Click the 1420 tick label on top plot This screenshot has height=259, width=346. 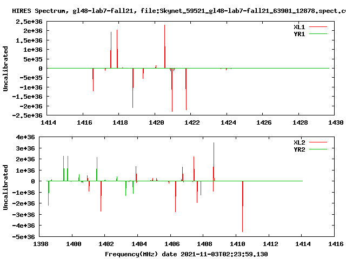point(156,122)
